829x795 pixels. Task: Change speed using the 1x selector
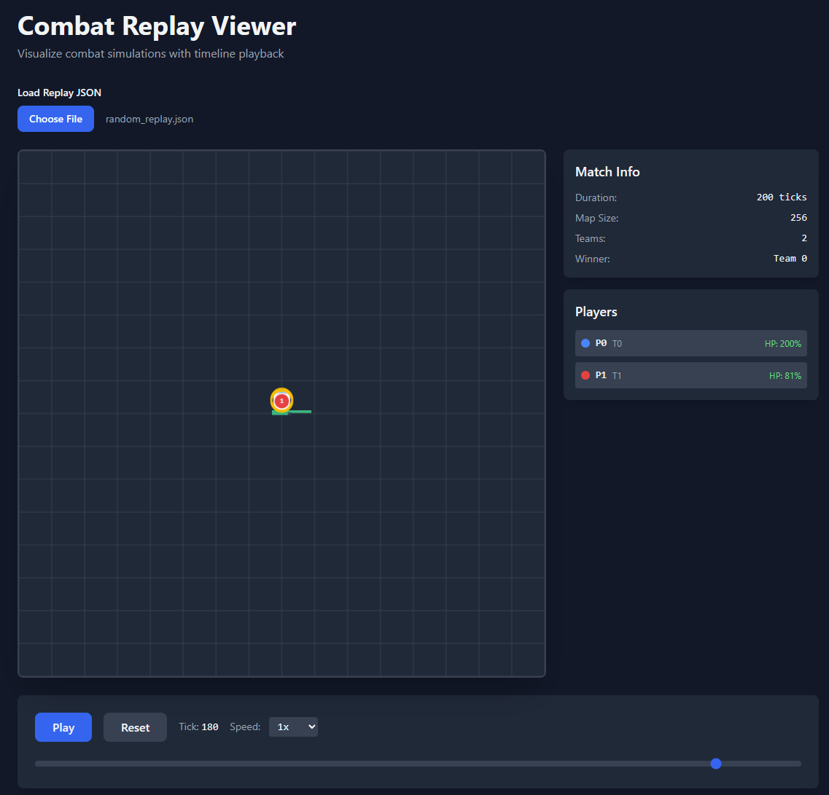pyautogui.click(x=293, y=727)
